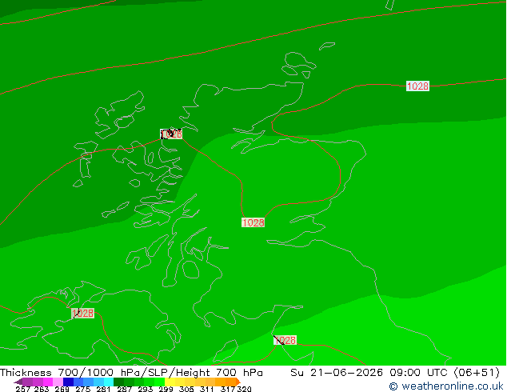Click the 1028 isobar label over the North Sea
This screenshot has width=507, height=392.
coord(417,86)
